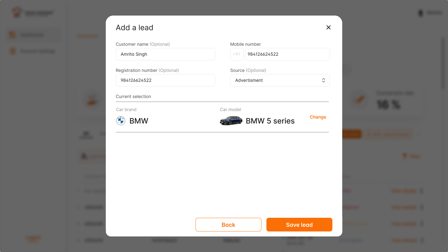The width and height of the screenshot is (448, 252).
Task: Open the user profile avatar at top right
Action: (421, 13)
